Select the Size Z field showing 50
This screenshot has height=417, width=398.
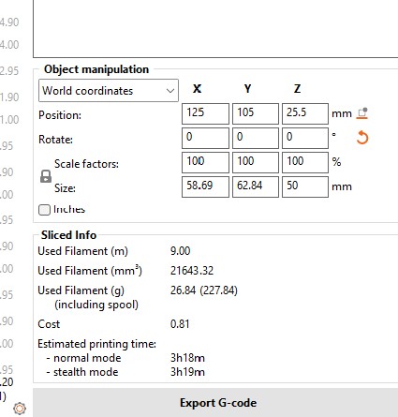tap(305, 186)
